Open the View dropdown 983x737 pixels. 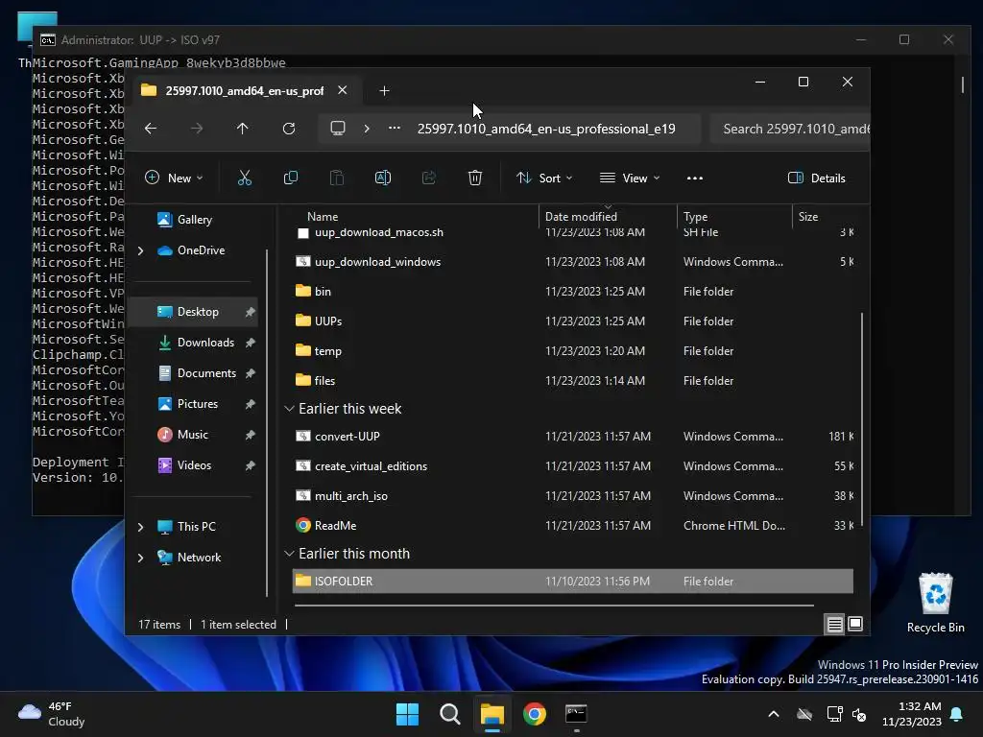click(630, 178)
